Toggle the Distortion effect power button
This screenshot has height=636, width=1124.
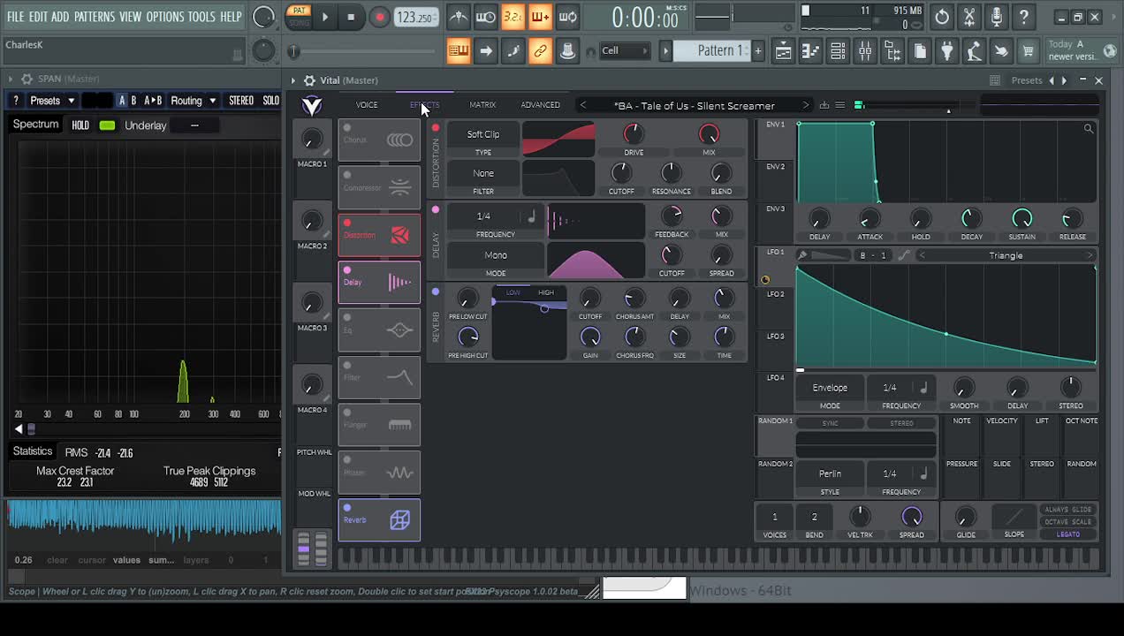(436, 128)
